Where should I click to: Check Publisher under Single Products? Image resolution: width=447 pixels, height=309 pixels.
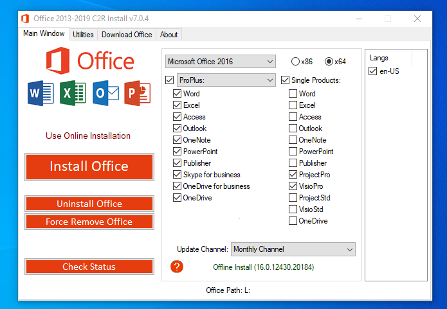[293, 163]
